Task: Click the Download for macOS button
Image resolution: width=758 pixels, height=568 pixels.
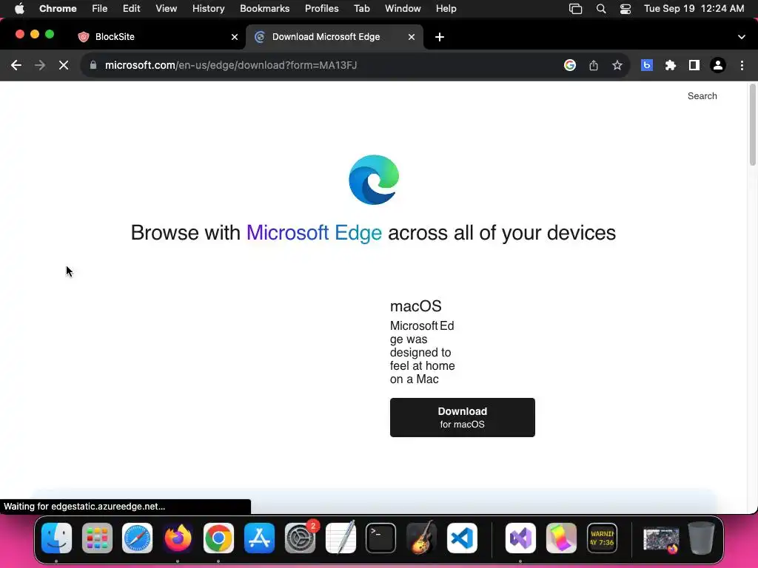Action: click(462, 417)
